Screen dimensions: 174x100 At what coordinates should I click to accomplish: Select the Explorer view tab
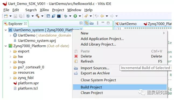click(x=15, y=24)
